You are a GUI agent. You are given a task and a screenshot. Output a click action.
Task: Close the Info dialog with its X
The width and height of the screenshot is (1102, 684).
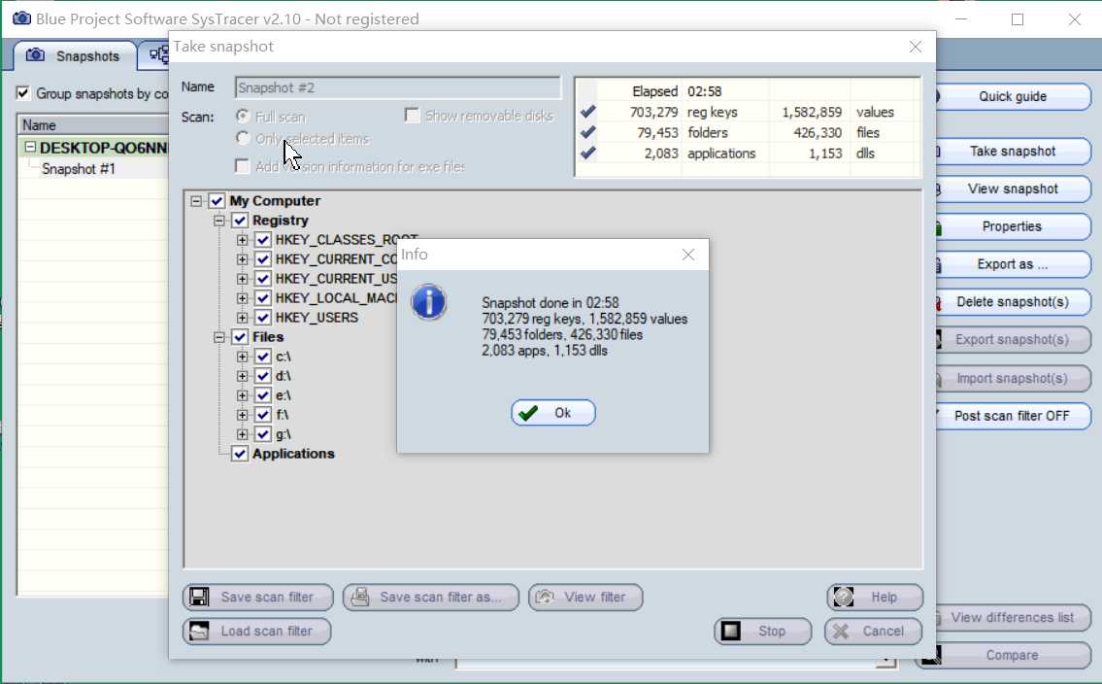click(x=688, y=255)
